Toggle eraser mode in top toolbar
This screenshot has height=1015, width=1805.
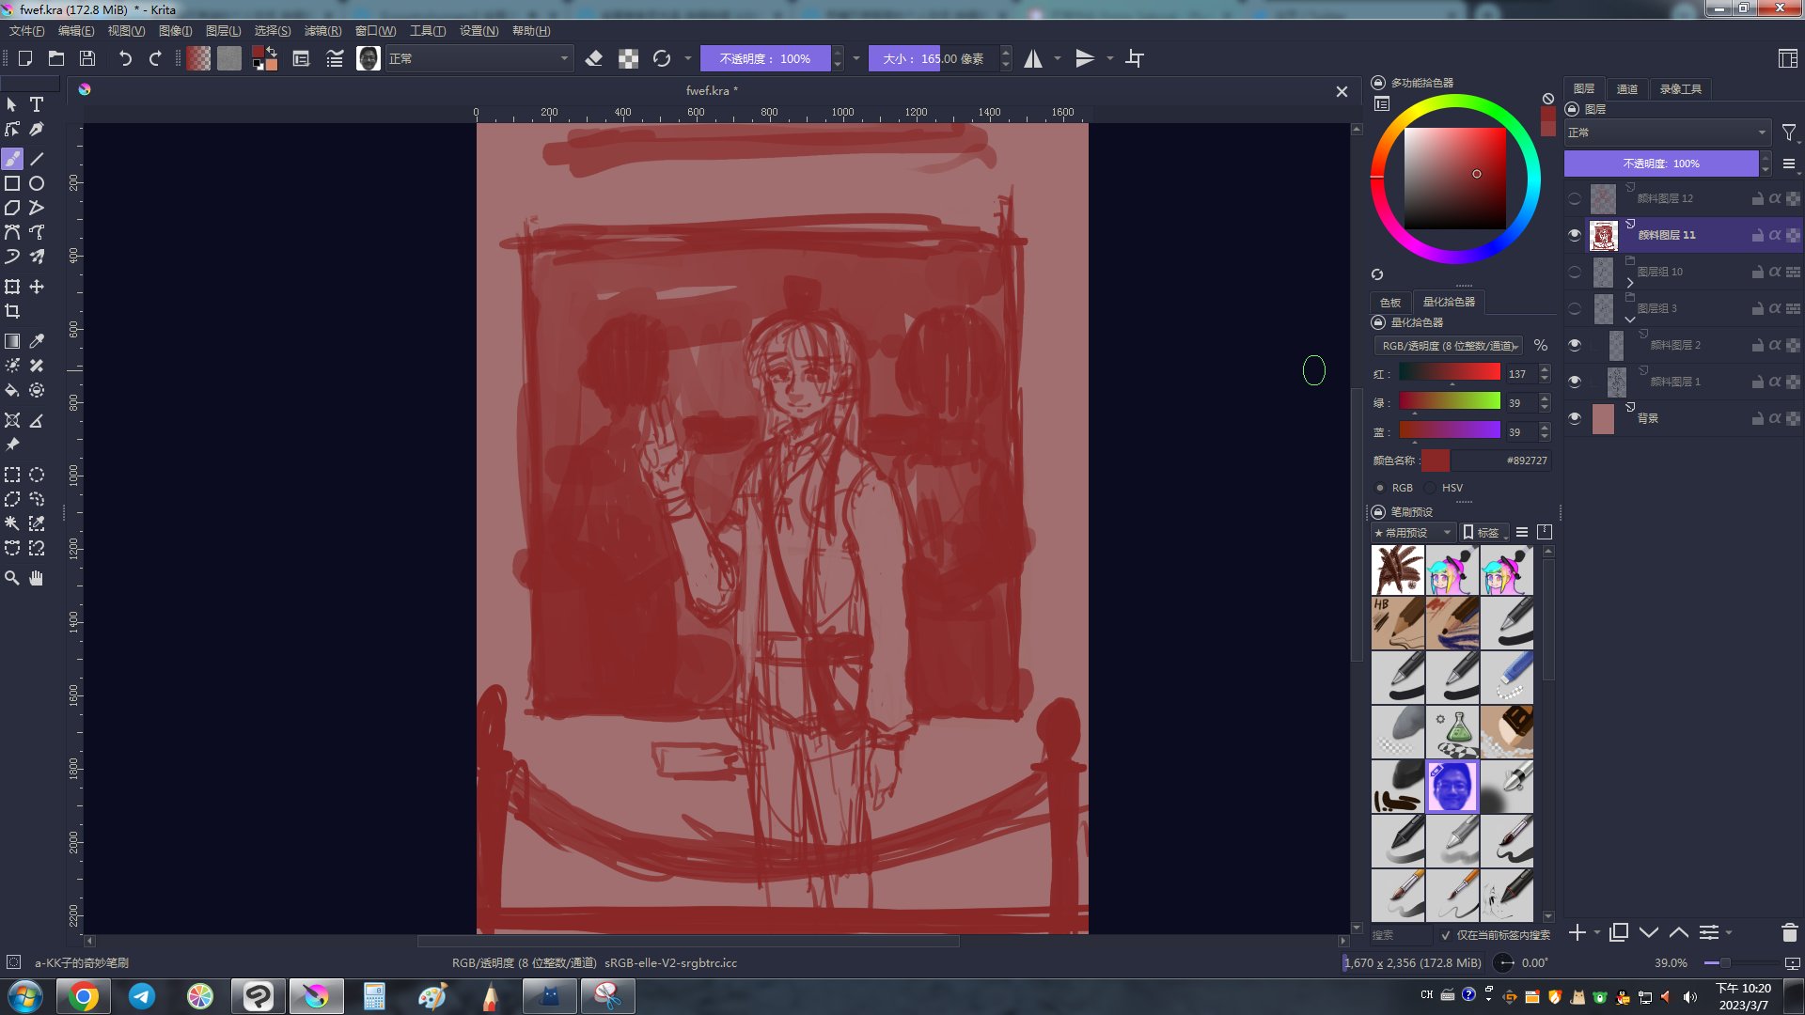593,58
